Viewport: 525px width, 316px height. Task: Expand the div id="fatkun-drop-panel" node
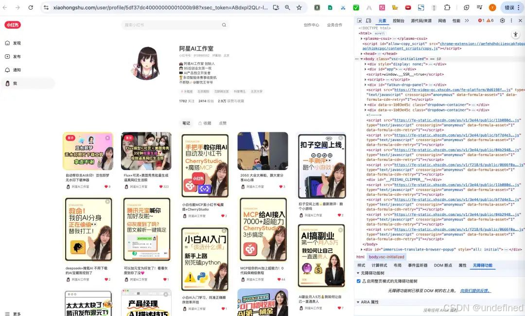tap(365, 85)
